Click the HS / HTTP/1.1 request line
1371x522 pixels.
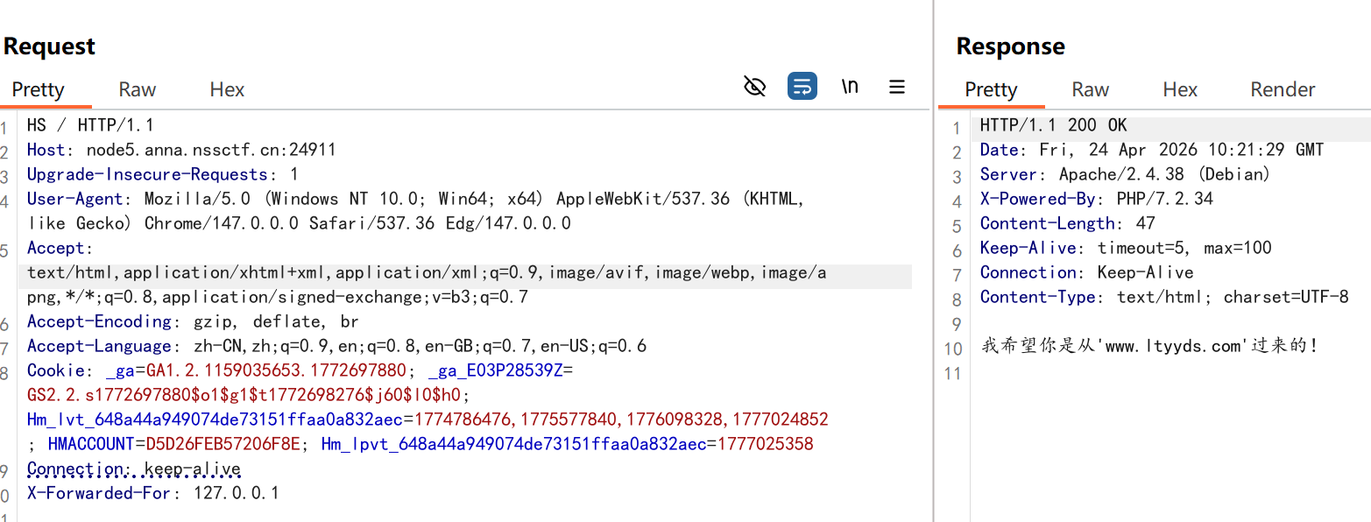tap(90, 125)
